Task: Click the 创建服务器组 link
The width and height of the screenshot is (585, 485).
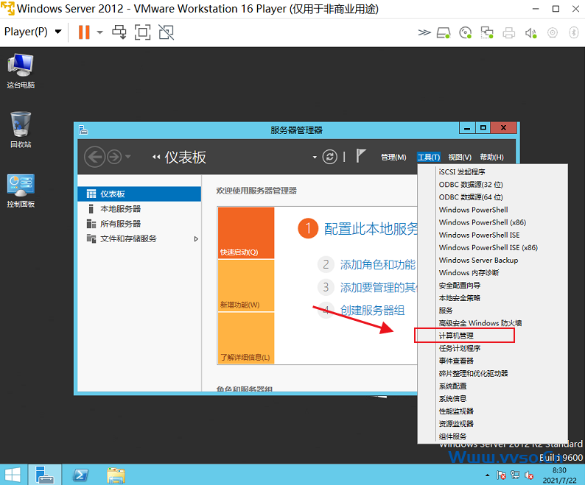Action: [373, 310]
